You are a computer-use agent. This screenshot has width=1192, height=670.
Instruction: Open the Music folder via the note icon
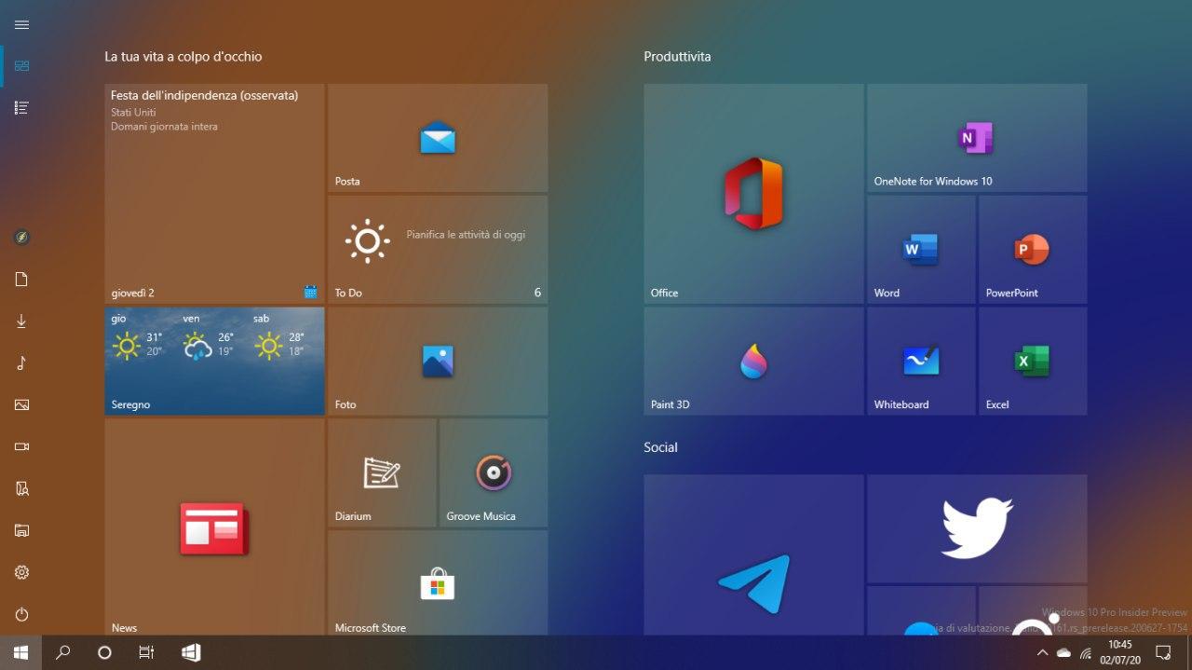coord(22,363)
